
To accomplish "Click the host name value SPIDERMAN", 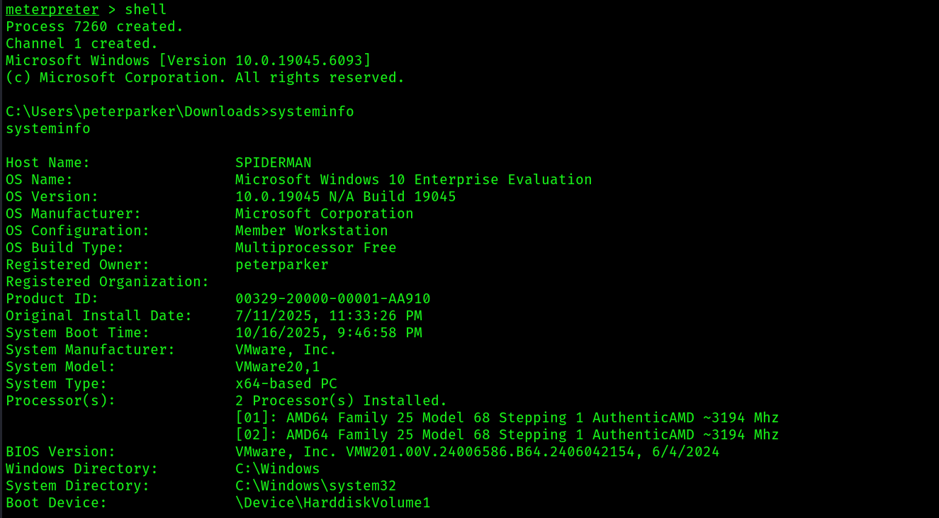I will click(274, 163).
